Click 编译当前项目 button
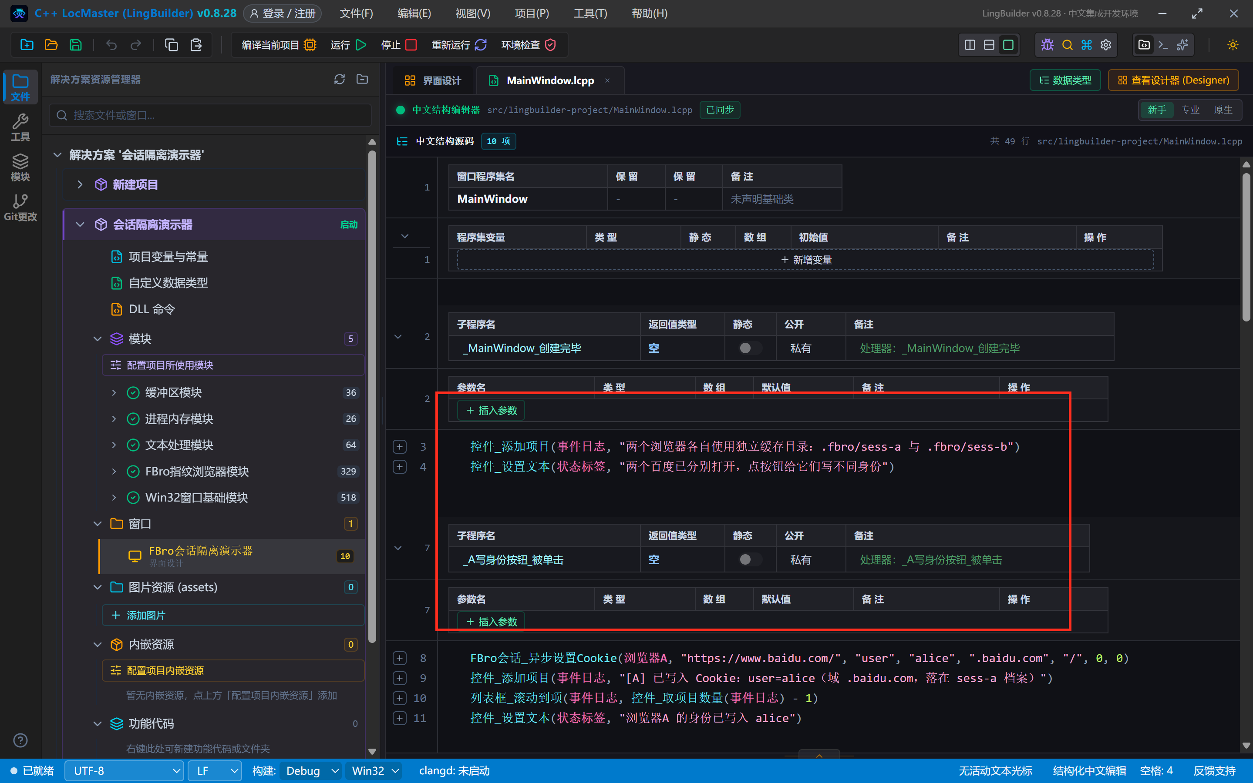Image resolution: width=1253 pixels, height=783 pixels. [x=279, y=45]
